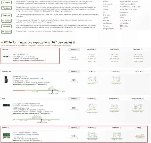Screen dimensions: 151x143
Task: Click the Samsung SSD thumbnail image
Action: 6,105
